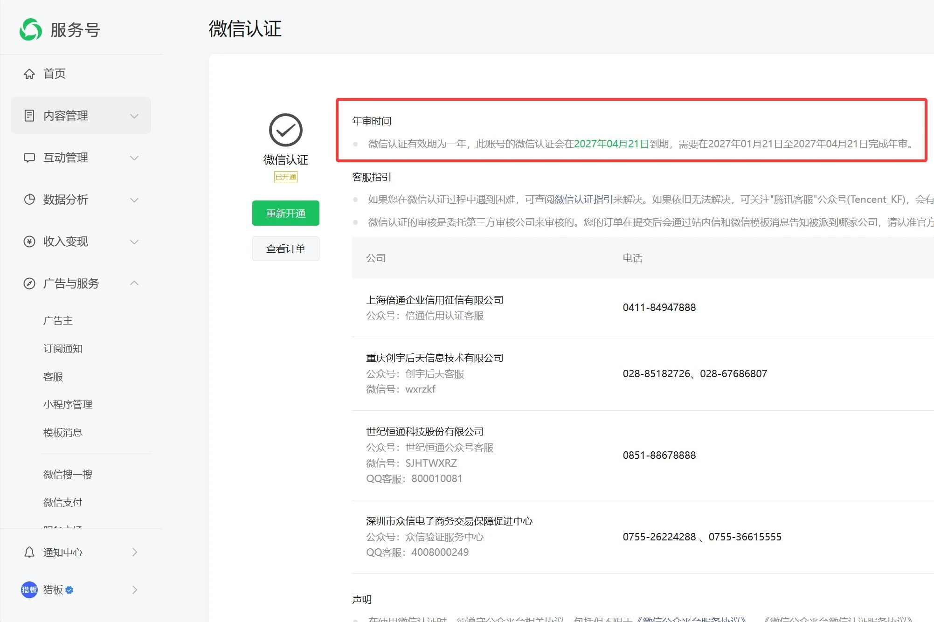Click the chat bubble icon for 互动管理

29,158
